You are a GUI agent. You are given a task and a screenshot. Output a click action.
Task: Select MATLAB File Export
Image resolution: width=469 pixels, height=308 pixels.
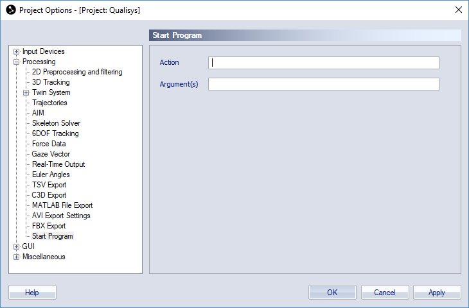click(x=62, y=205)
